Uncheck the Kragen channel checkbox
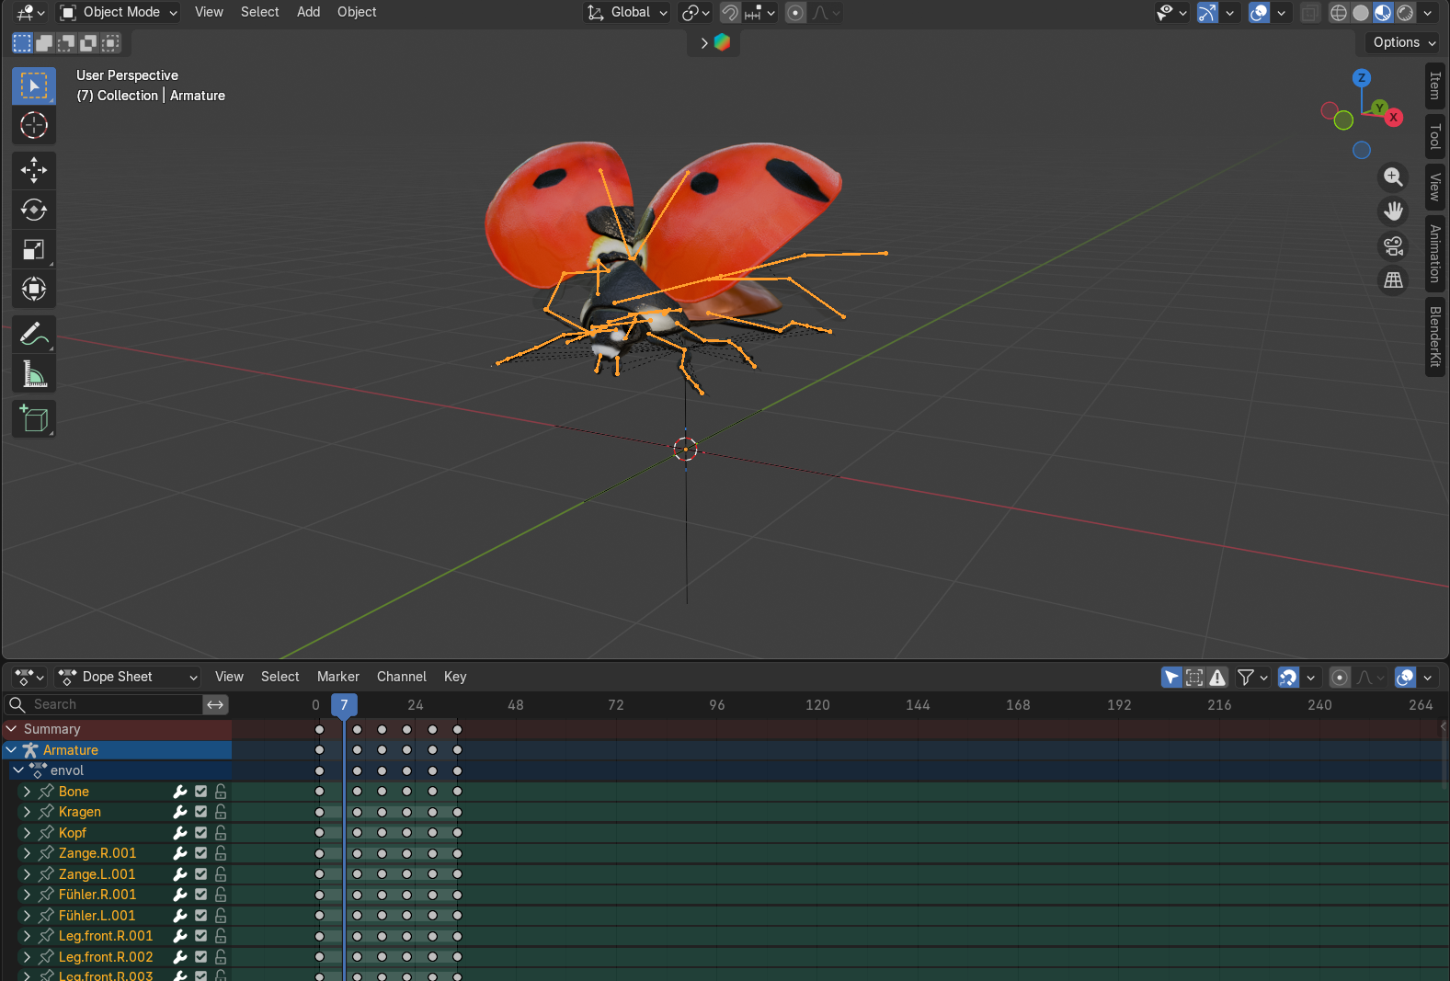 [200, 812]
